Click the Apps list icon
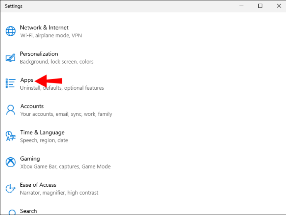 pos(10,83)
